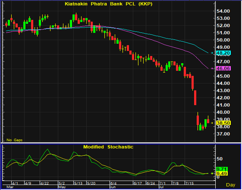Click the 53.00 price axis label

(223, 18)
